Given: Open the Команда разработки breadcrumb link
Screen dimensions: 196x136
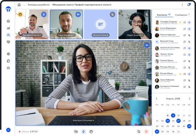Looking at the screenshot, I should (38, 5).
